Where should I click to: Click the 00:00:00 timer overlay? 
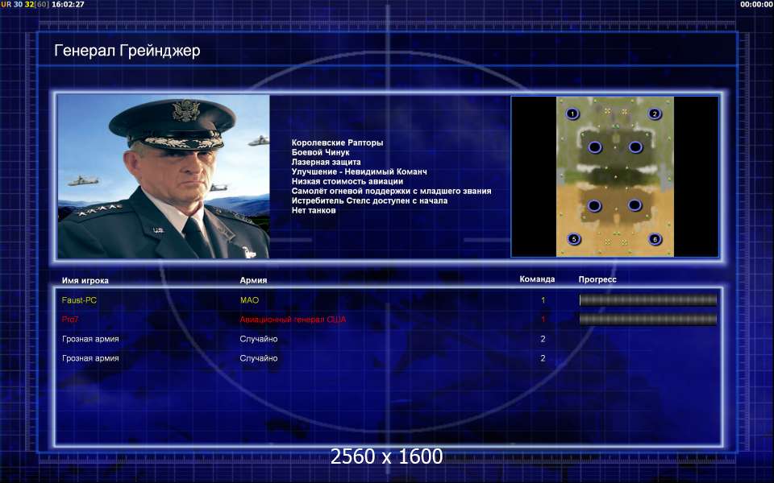click(757, 4)
